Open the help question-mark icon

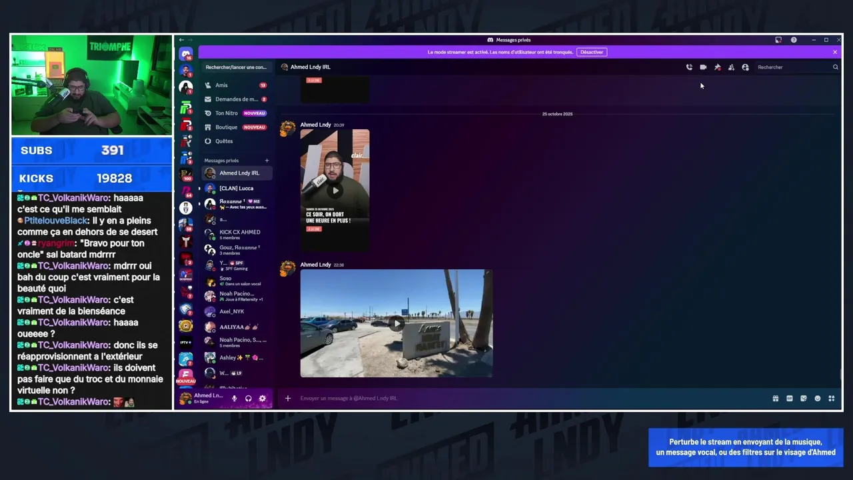pos(794,40)
